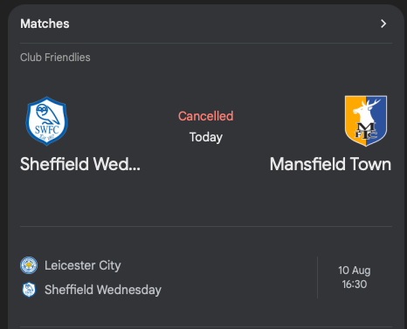Click the 10 Aug fixture date
The height and width of the screenshot is (329, 407).
coord(355,271)
